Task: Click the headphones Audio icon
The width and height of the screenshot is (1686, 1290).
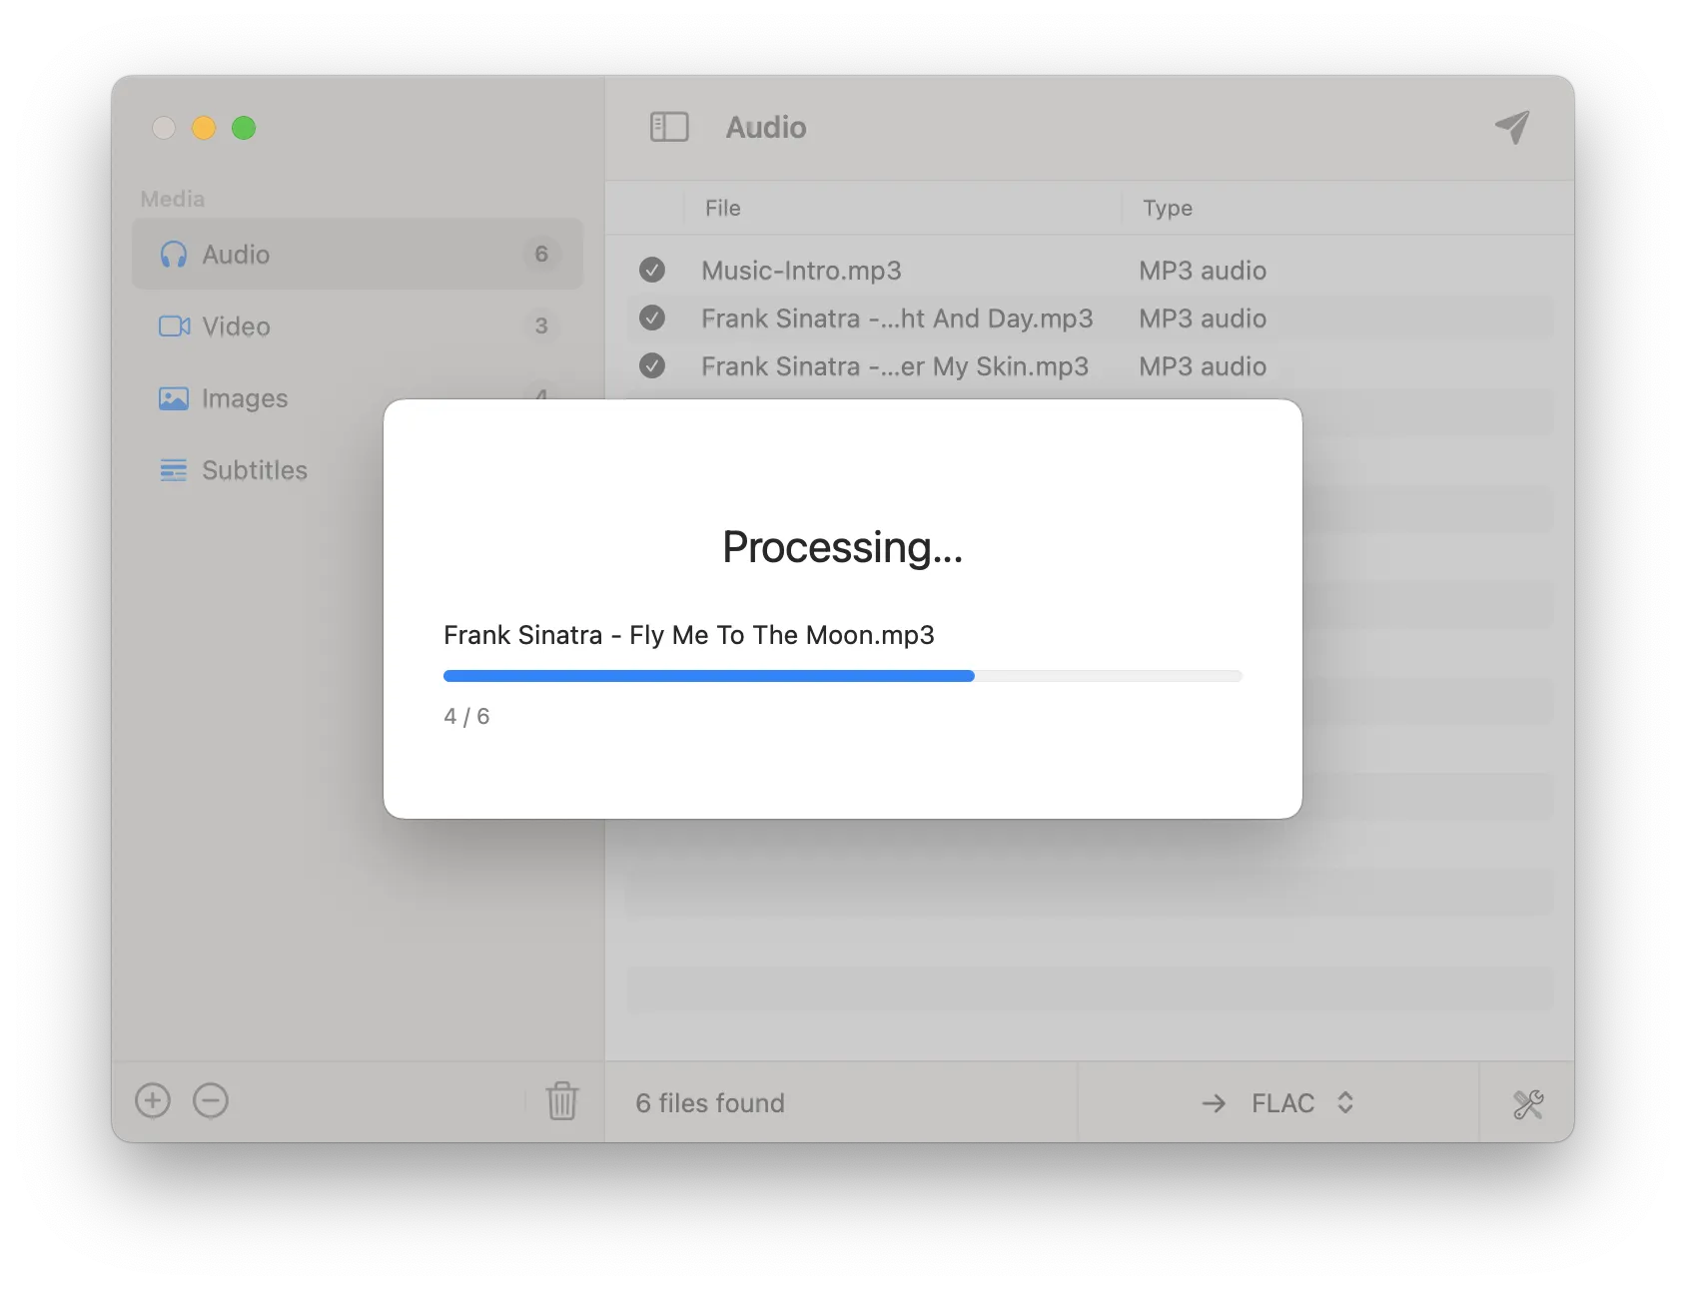Action: tap(174, 255)
